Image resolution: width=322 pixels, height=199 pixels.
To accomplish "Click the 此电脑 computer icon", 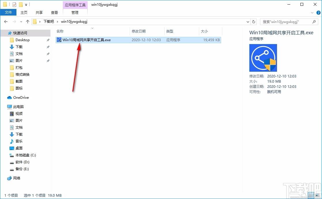I will (10, 107).
